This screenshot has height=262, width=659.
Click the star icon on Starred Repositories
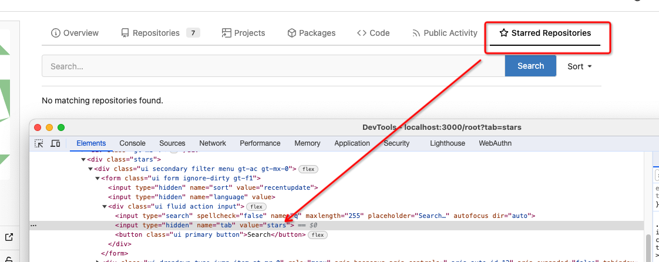[503, 33]
